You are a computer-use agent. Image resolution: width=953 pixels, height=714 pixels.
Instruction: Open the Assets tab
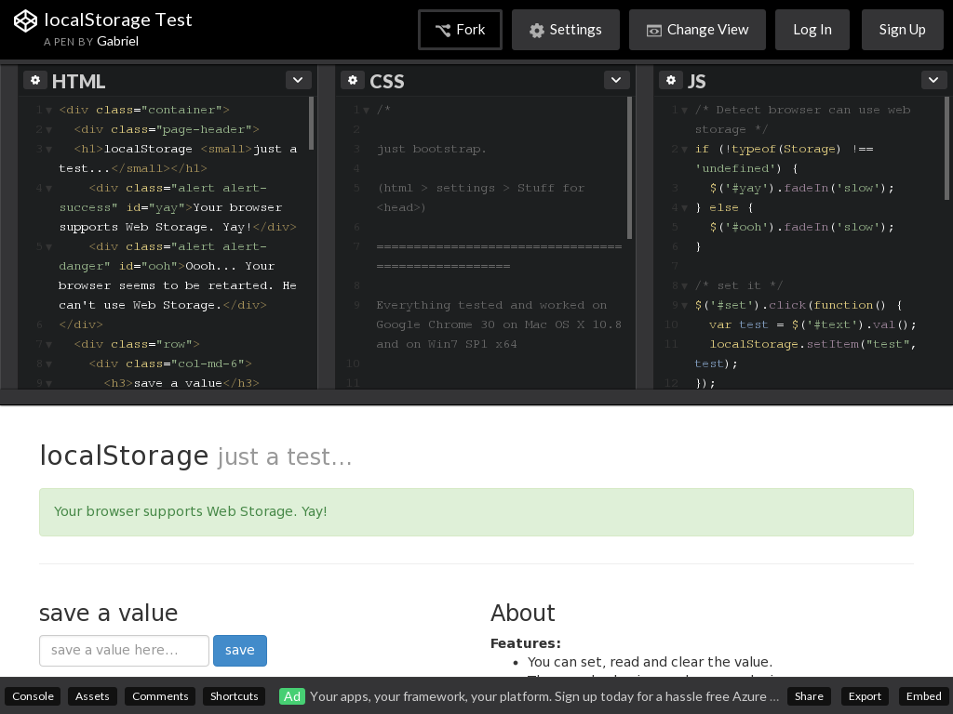coord(92,696)
